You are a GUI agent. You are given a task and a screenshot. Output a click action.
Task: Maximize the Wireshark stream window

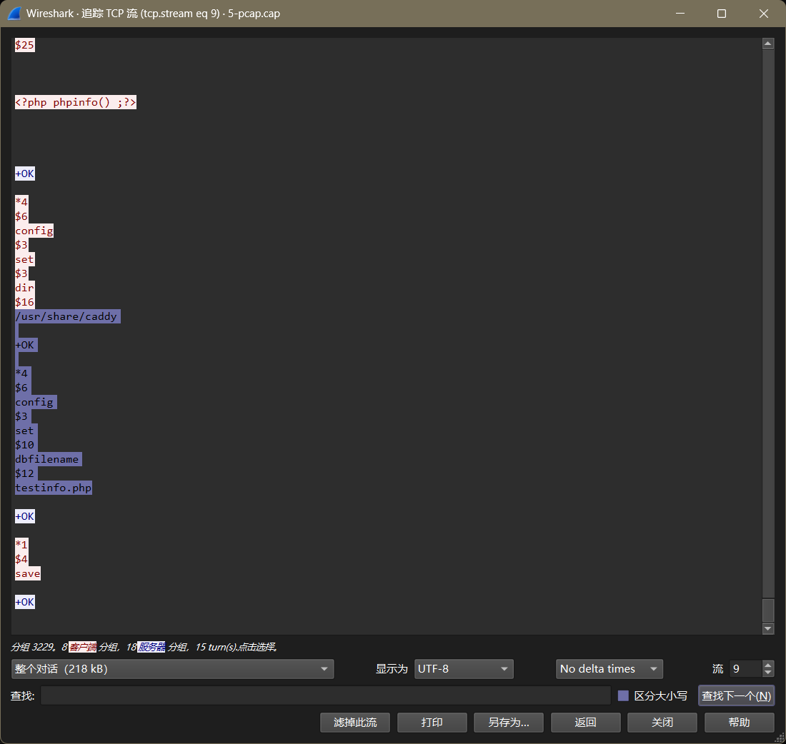pyautogui.click(x=722, y=14)
